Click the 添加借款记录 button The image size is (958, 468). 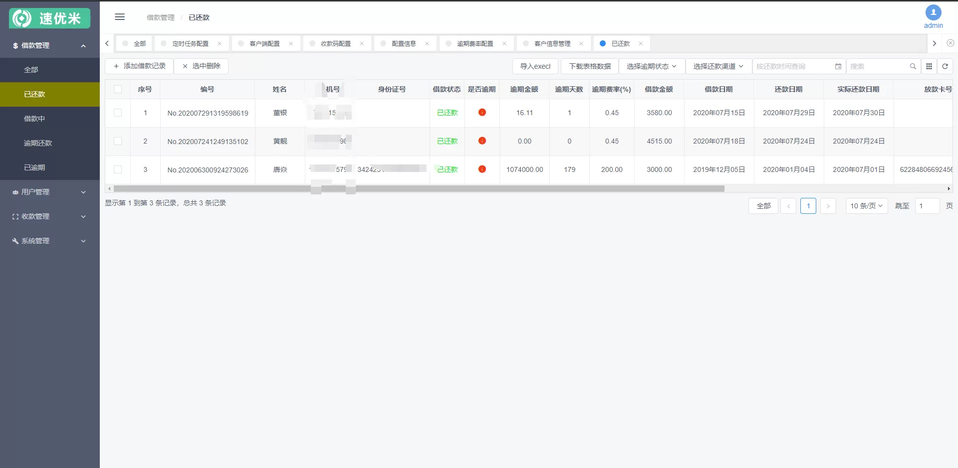139,65
